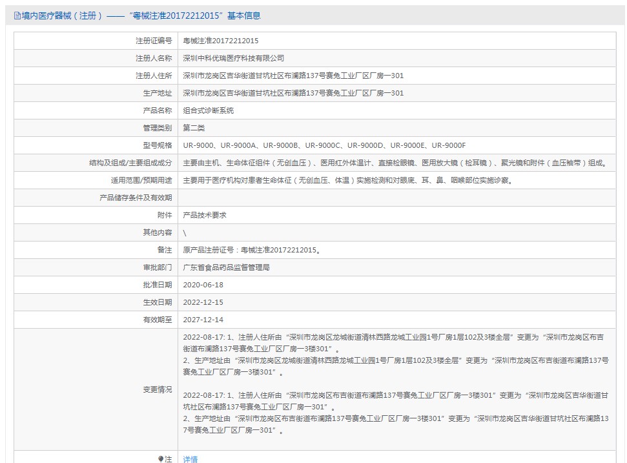This screenshot has height=463, width=627.
Task: Click the 附件 label
Action: pos(165,215)
